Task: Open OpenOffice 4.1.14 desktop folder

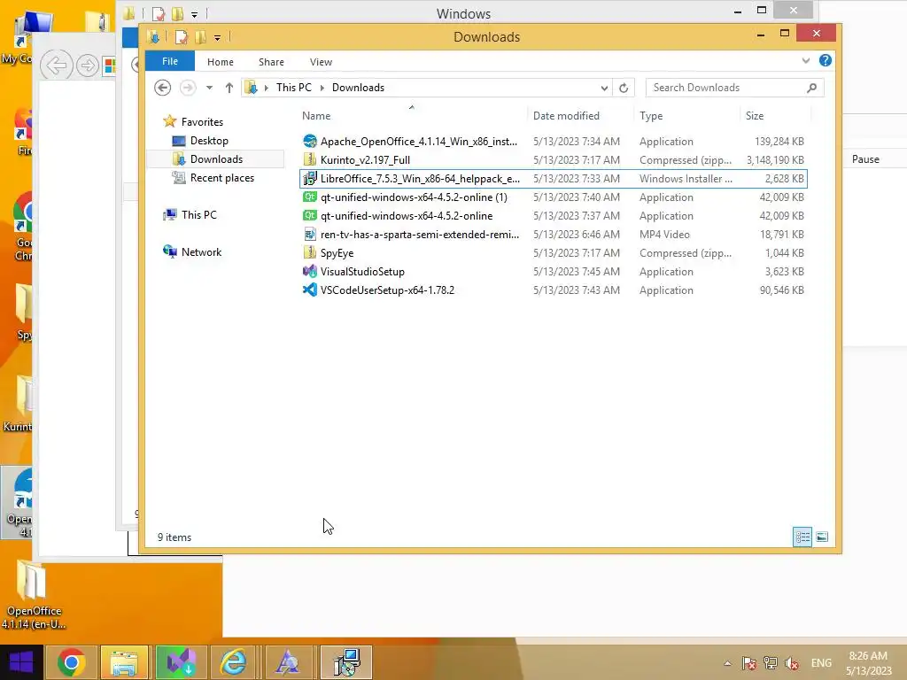Action: coord(34,595)
